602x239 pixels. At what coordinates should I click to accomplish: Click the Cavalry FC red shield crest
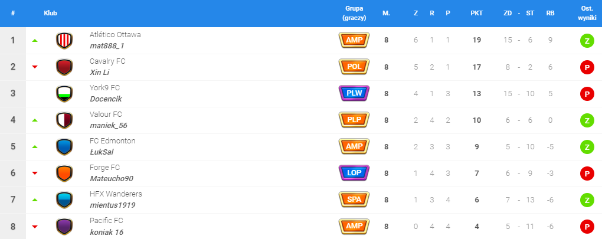coord(64,67)
